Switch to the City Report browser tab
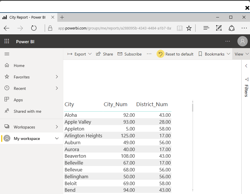 click(x=27, y=17)
